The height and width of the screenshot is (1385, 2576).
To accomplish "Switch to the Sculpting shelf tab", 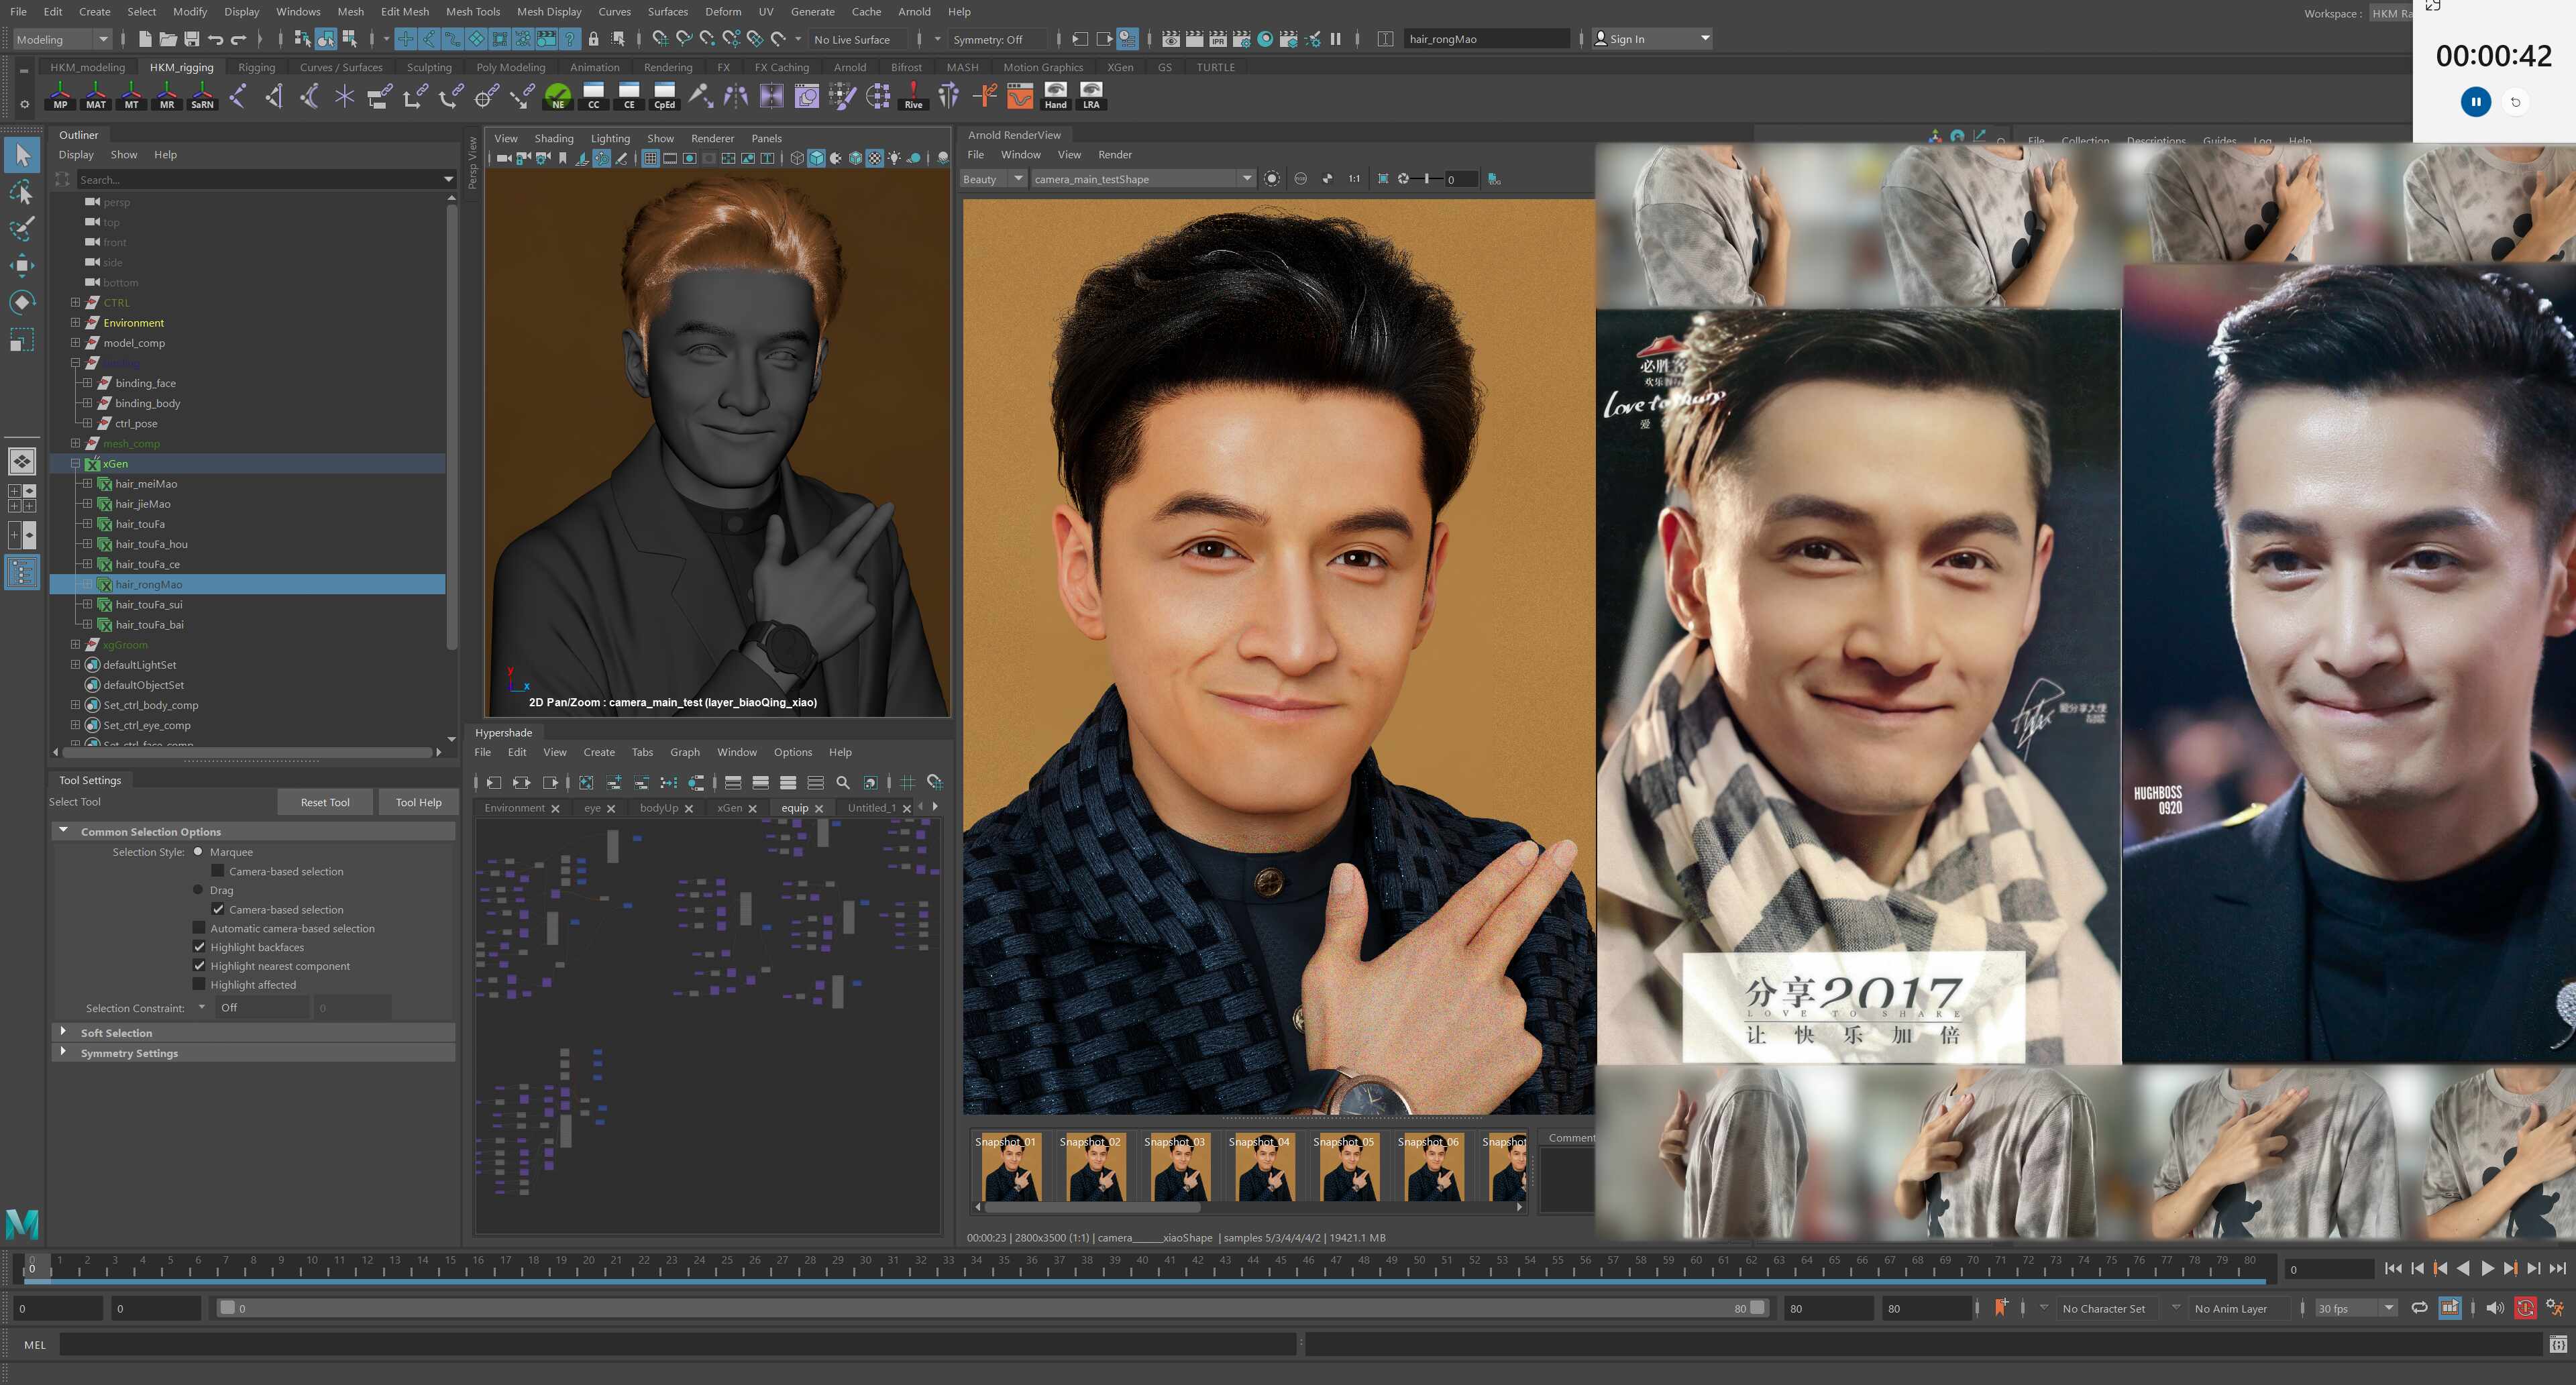I will (429, 67).
